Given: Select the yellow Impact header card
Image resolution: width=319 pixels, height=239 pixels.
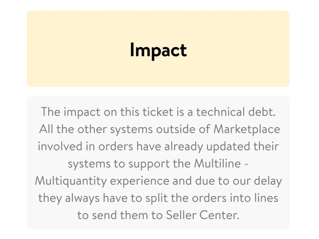Looking at the screenshot, I should [158, 49].
